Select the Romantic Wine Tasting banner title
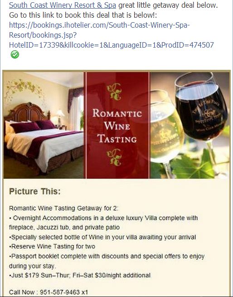This screenshot has width=233, height=297. coord(117,126)
